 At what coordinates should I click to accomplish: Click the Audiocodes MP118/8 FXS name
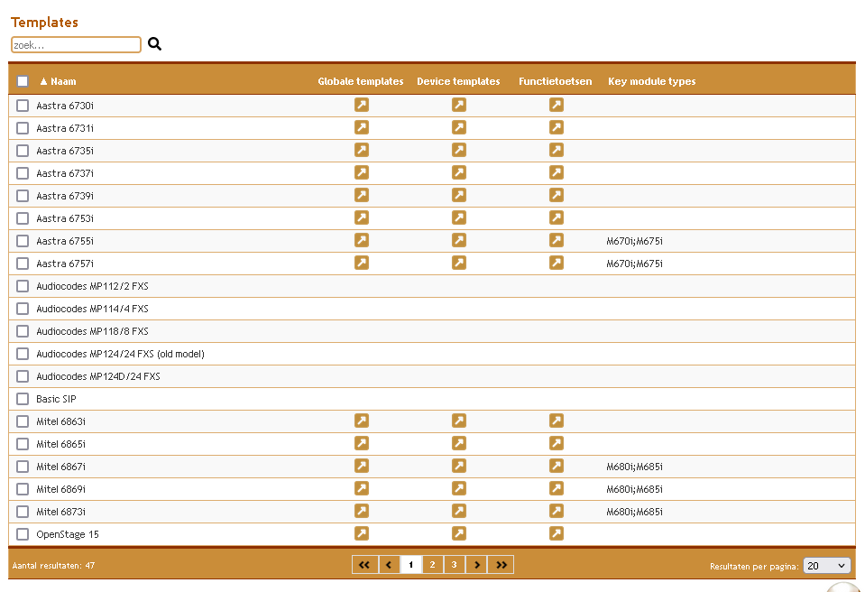[x=92, y=331]
